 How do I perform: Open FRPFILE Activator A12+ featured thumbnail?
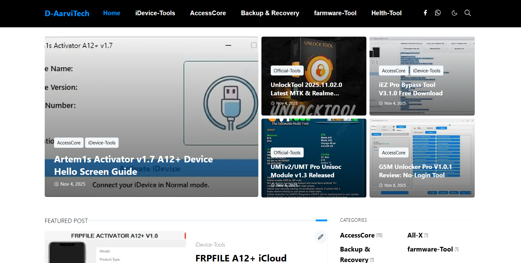116,247
